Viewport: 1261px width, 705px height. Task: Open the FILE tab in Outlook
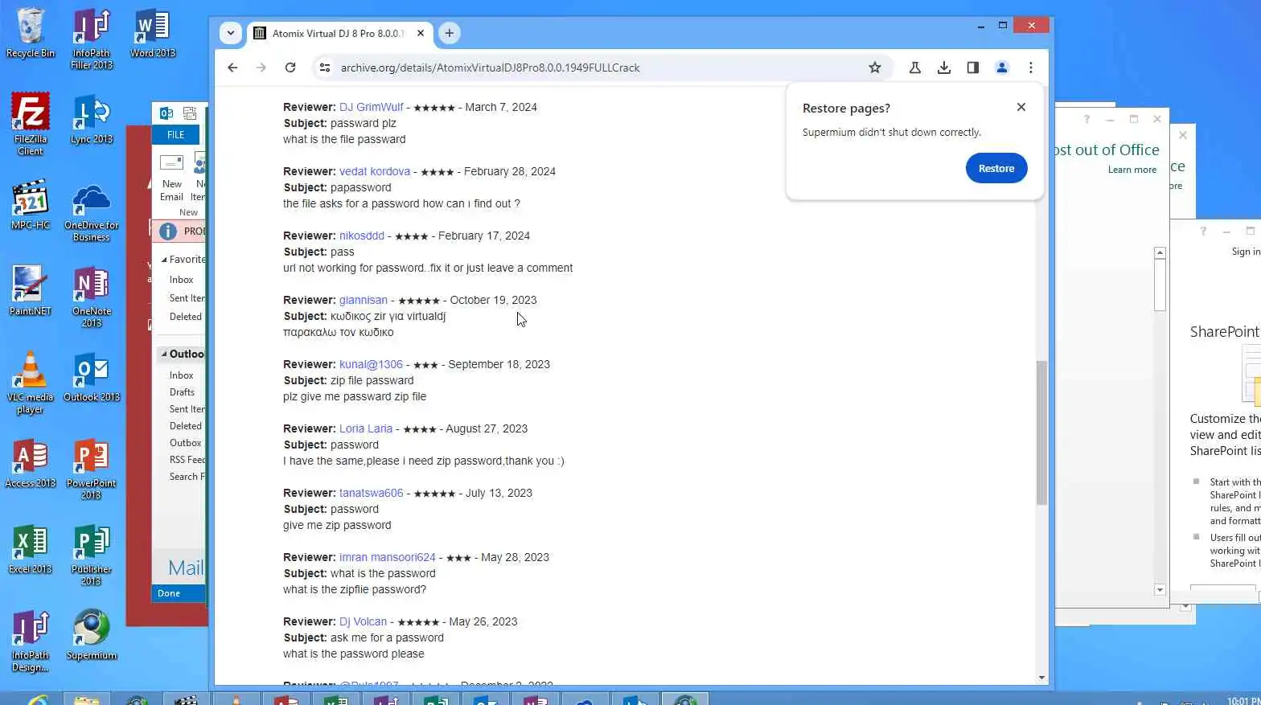tap(176, 135)
